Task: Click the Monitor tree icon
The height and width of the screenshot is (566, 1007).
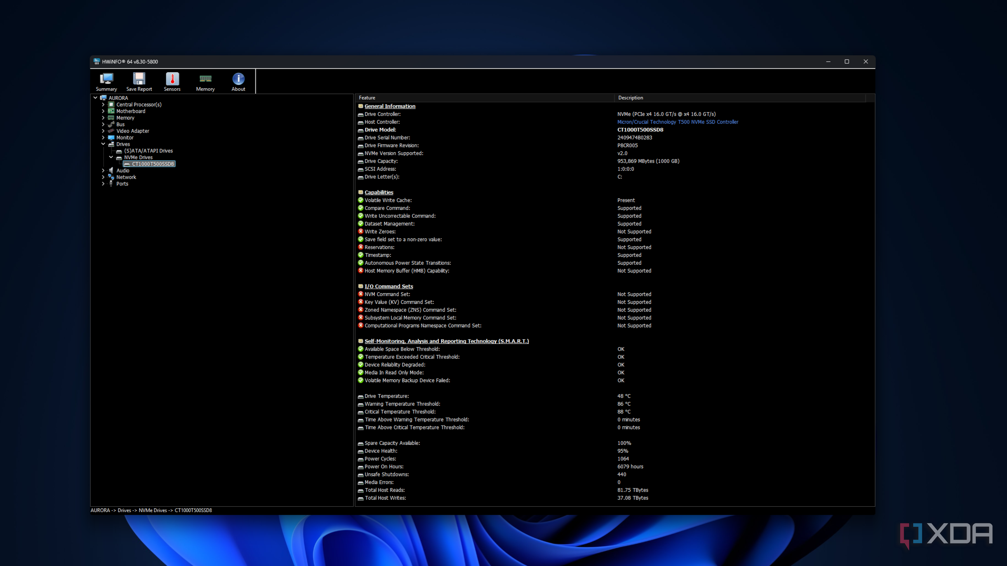Action: click(x=111, y=137)
